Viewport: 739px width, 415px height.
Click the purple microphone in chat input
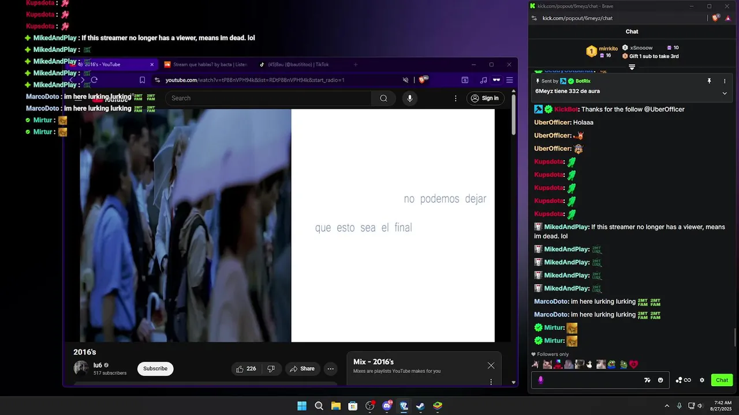click(540, 380)
